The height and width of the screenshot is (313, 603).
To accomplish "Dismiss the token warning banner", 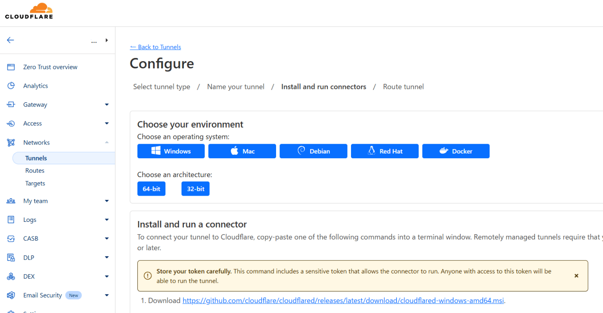I will (x=576, y=276).
